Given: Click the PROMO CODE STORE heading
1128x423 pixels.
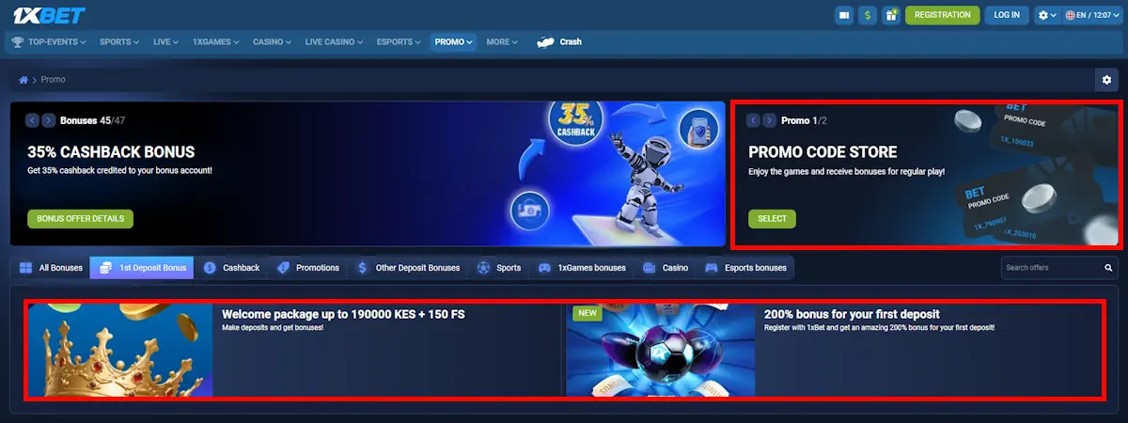Looking at the screenshot, I should pyautogui.click(x=822, y=152).
